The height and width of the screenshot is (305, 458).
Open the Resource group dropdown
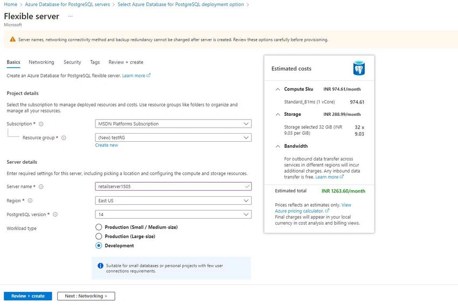click(173, 137)
